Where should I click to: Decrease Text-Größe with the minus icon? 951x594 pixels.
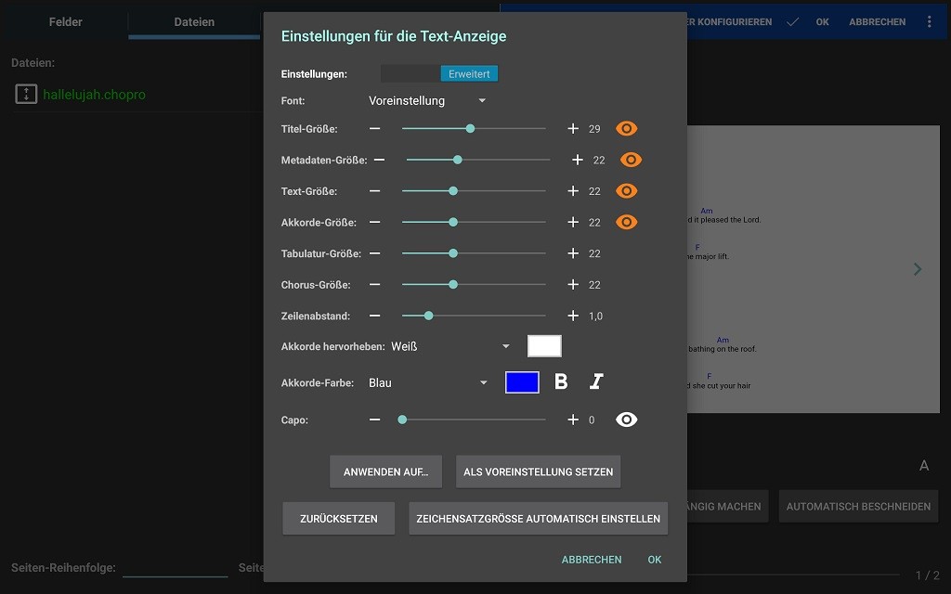(x=375, y=191)
